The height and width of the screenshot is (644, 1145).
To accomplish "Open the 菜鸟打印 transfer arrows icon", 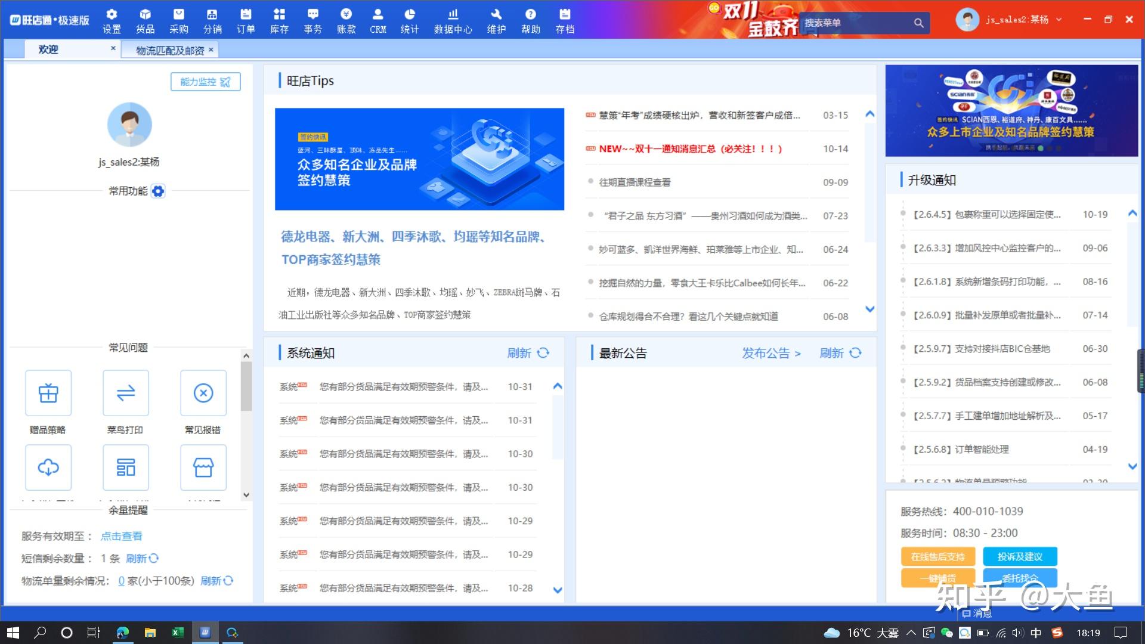I will (126, 393).
